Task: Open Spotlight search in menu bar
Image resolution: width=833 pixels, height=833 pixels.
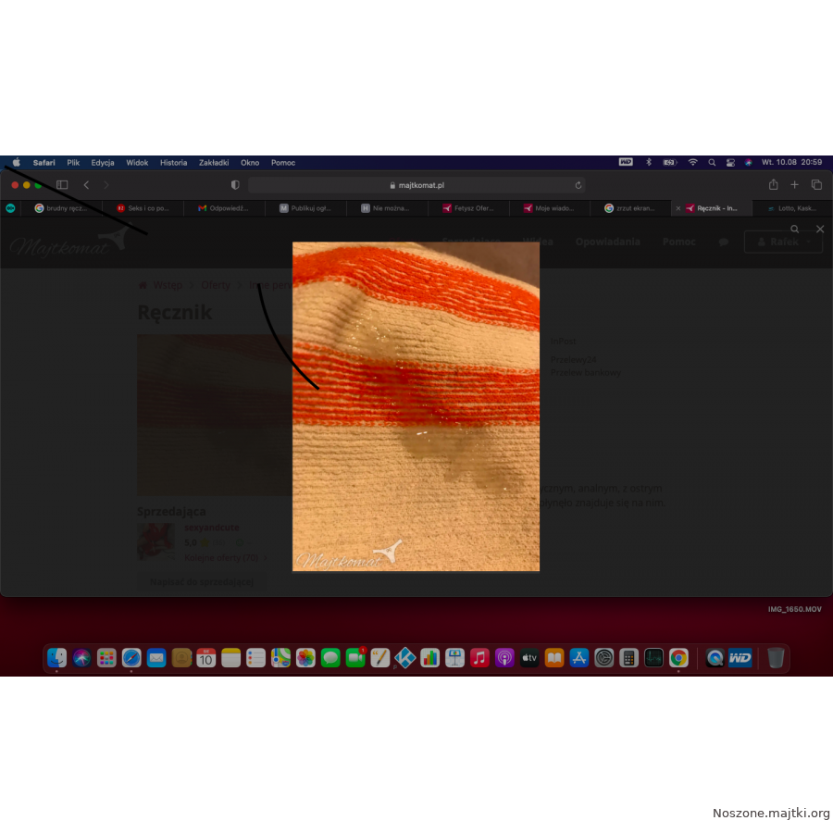Action: [712, 163]
